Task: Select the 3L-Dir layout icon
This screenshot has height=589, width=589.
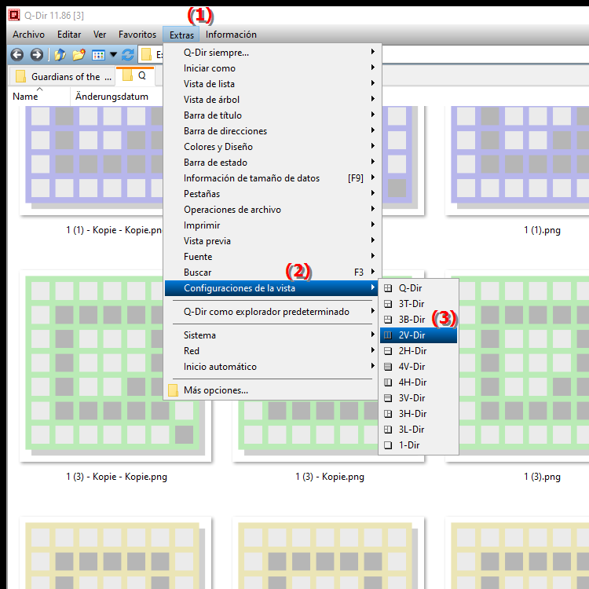Action: 388,430
